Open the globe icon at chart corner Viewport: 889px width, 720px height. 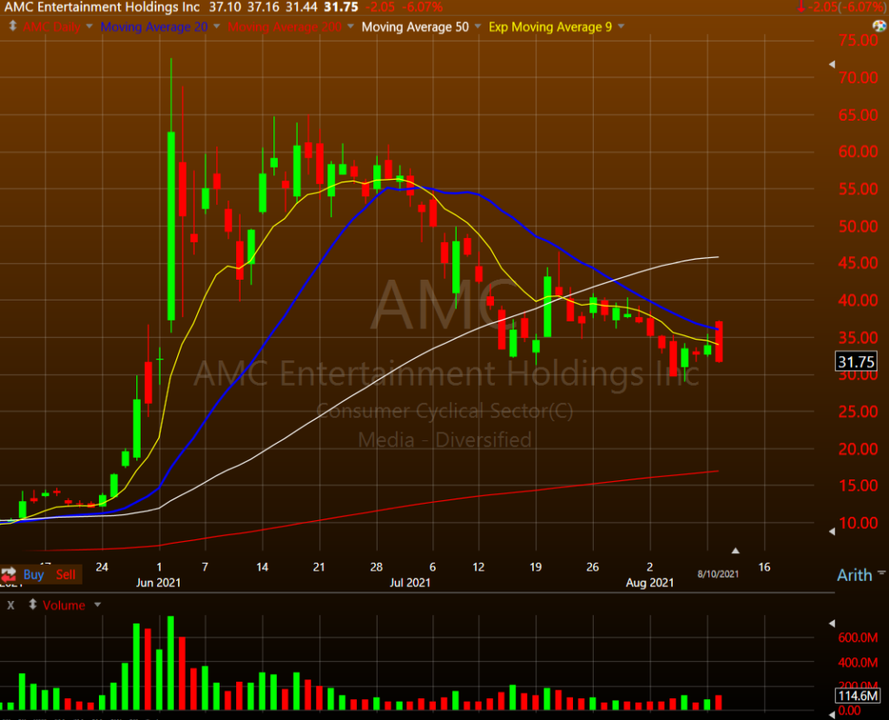879,26
